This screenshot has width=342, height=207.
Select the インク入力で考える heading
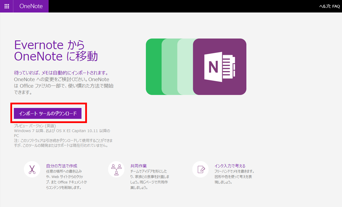click(x=230, y=166)
